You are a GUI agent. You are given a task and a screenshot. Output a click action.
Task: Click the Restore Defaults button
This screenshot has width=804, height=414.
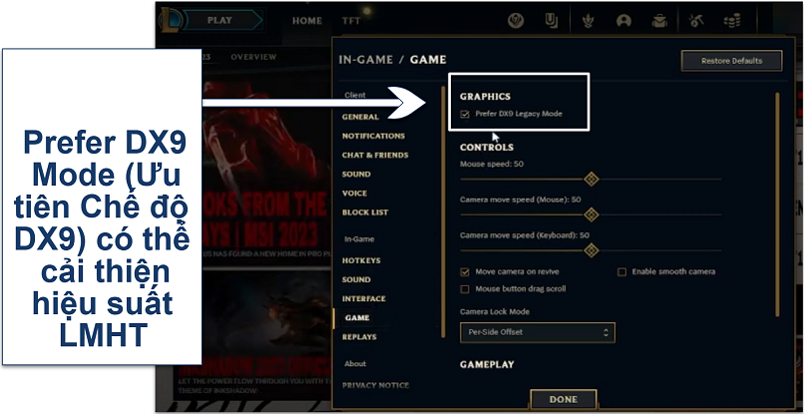point(732,61)
